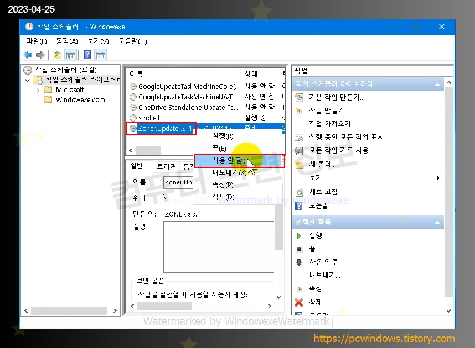Select the 작업 스케줄러 (로컬) root node
Screen dimensions: 475x348
pos(66,70)
